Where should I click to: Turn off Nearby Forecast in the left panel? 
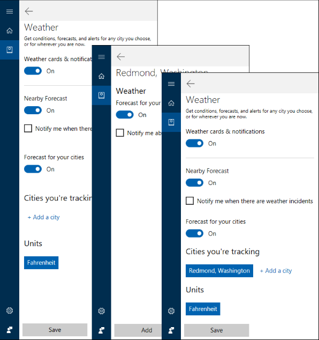[33, 110]
